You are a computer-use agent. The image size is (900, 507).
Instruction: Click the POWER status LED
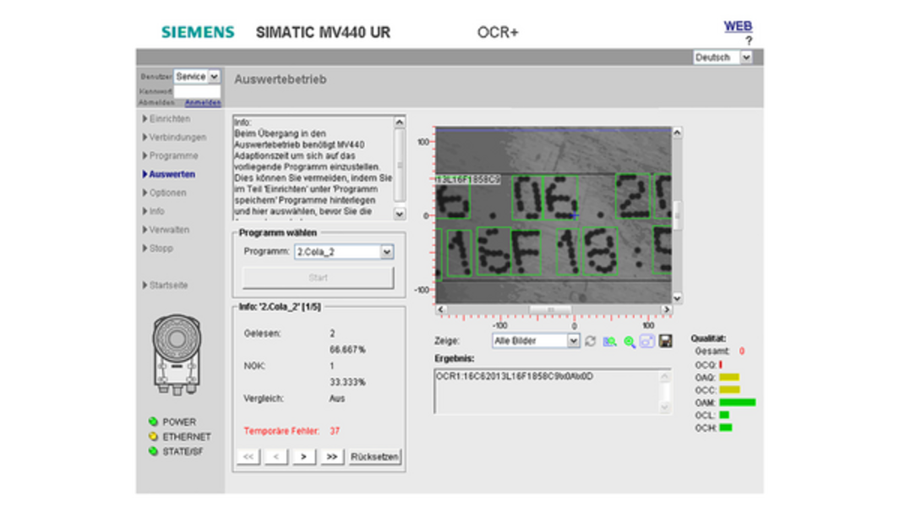(153, 422)
